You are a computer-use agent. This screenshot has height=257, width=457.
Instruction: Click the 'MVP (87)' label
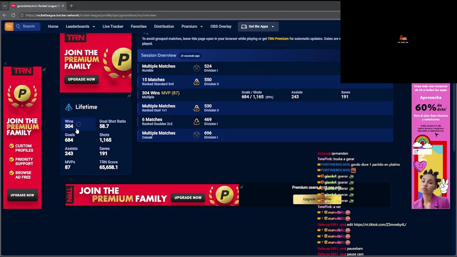pyautogui.click(x=170, y=93)
